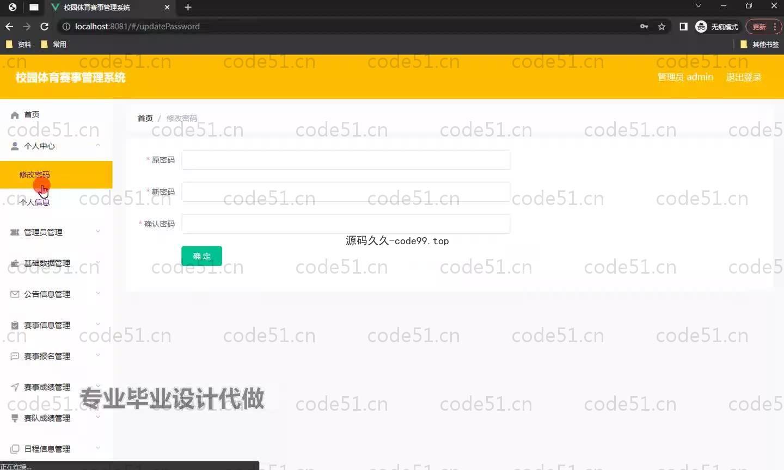Expand the 赛队成绩管理 submenu arrow
Screen dimensions: 784x470
[x=98, y=417]
